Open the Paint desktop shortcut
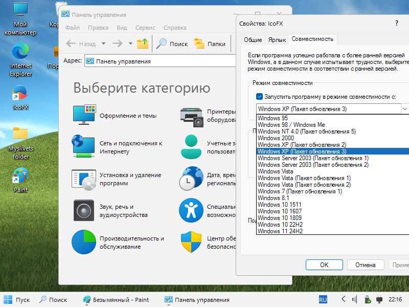The height and width of the screenshot is (307, 409). click(20, 180)
